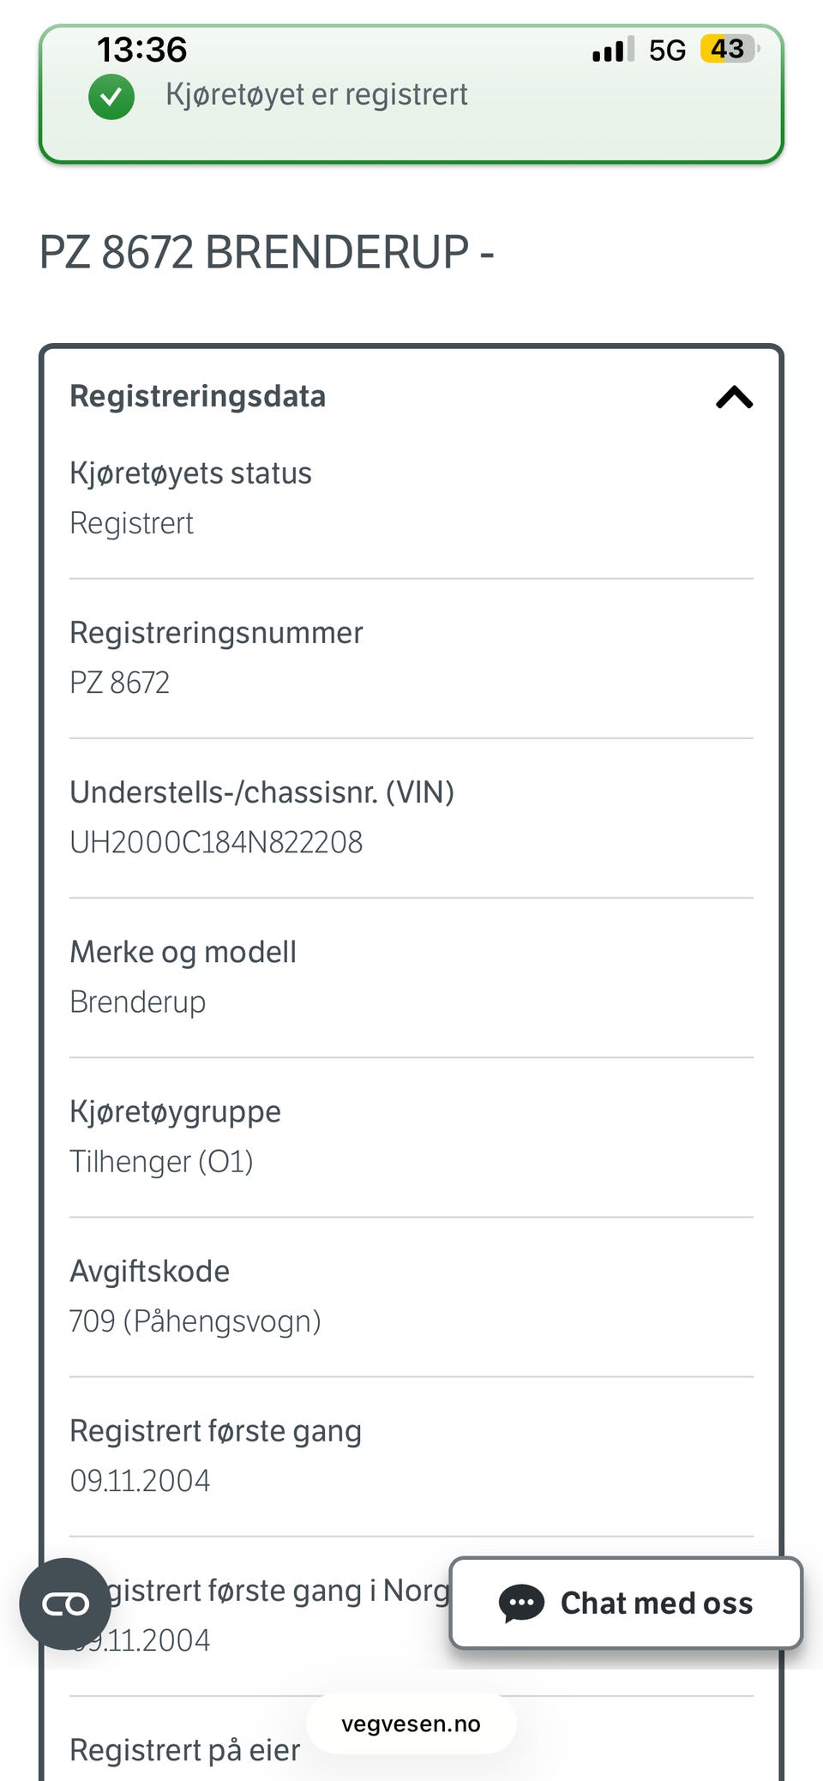Tap the Registrert første gang date 09.11.2004

(x=140, y=1481)
